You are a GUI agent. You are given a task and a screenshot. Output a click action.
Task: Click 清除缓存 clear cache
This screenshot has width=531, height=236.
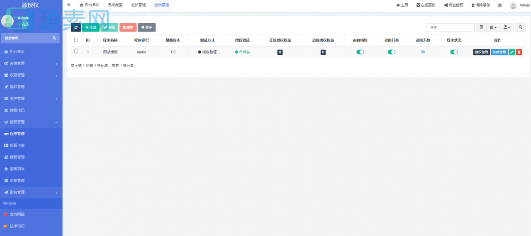(x=480, y=5)
